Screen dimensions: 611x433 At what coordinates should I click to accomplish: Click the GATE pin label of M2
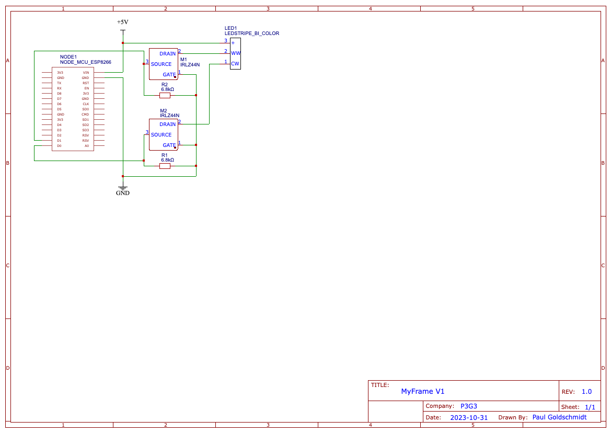pyautogui.click(x=169, y=145)
